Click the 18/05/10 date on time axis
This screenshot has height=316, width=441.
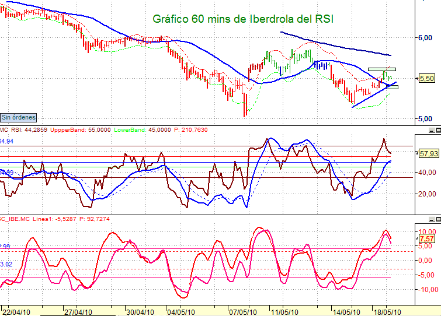click(x=387, y=312)
